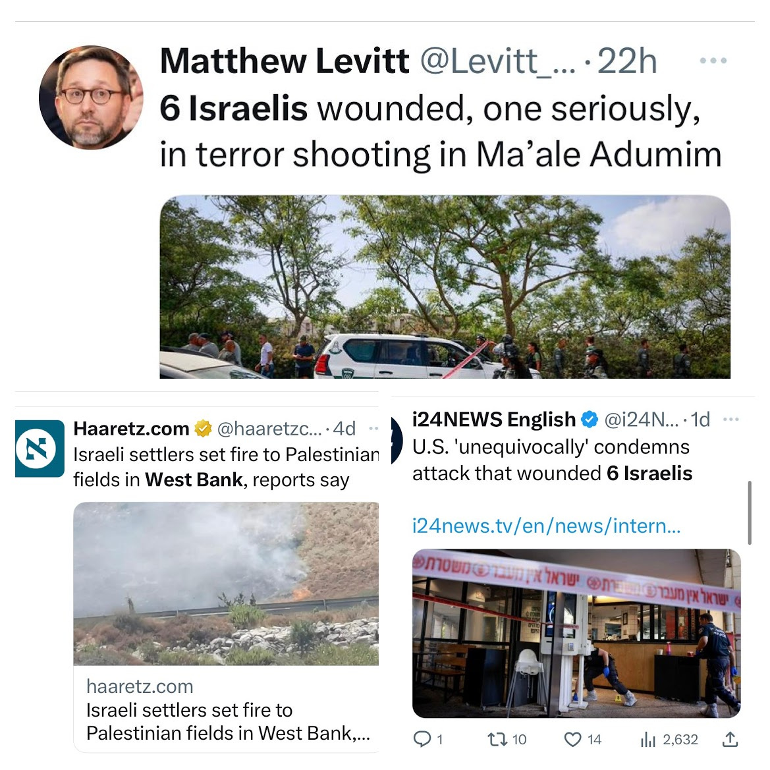Open more options on the i24NEWS tweet
The image size is (770, 770).
tap(730, 420)
